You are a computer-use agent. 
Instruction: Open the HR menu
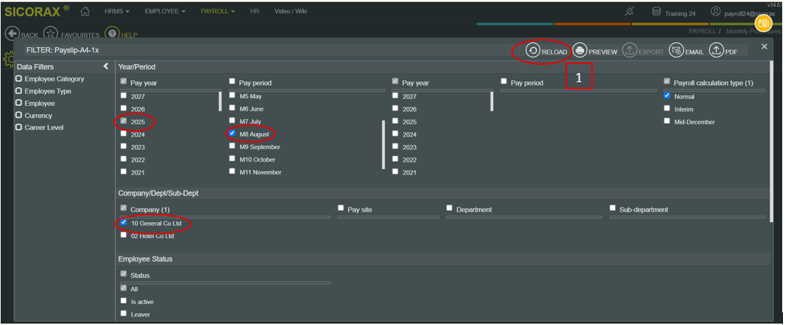pyautogui.click(x=255, y=11)
